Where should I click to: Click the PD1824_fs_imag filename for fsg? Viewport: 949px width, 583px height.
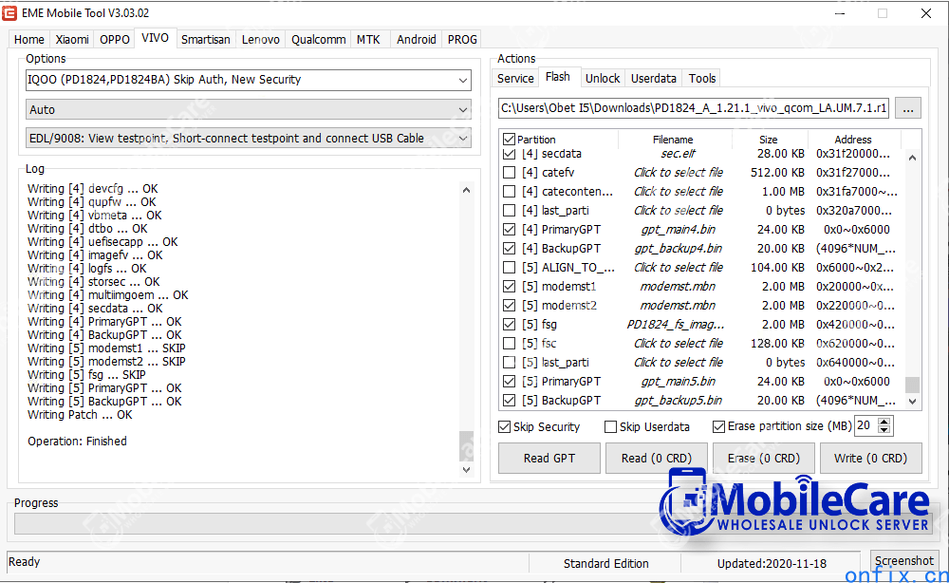[x=675, y=325]
